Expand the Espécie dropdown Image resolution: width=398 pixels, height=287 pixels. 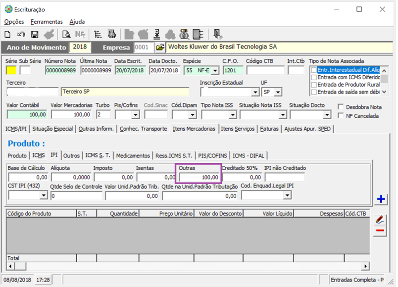(215, 70)
